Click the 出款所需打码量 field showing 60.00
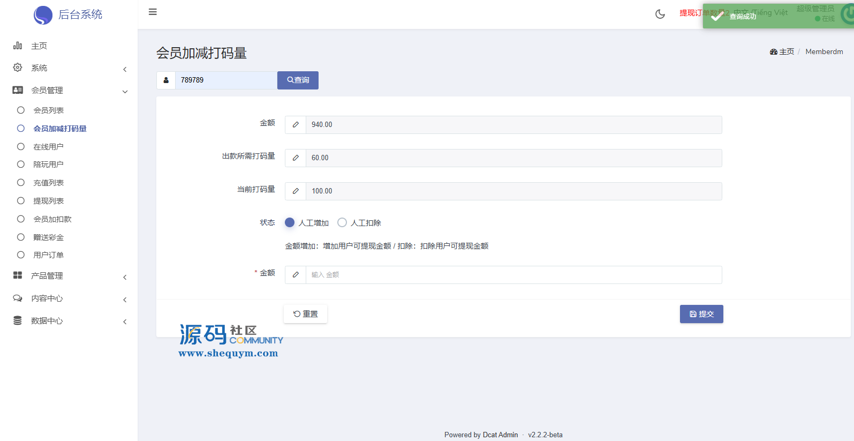The width and height of the screenshot is (854, 441). [x=513, y=158]
